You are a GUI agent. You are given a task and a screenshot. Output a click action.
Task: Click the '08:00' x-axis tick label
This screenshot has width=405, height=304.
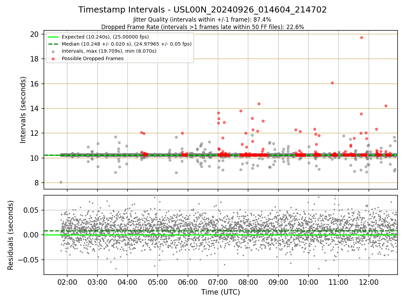tap(248, 282)
